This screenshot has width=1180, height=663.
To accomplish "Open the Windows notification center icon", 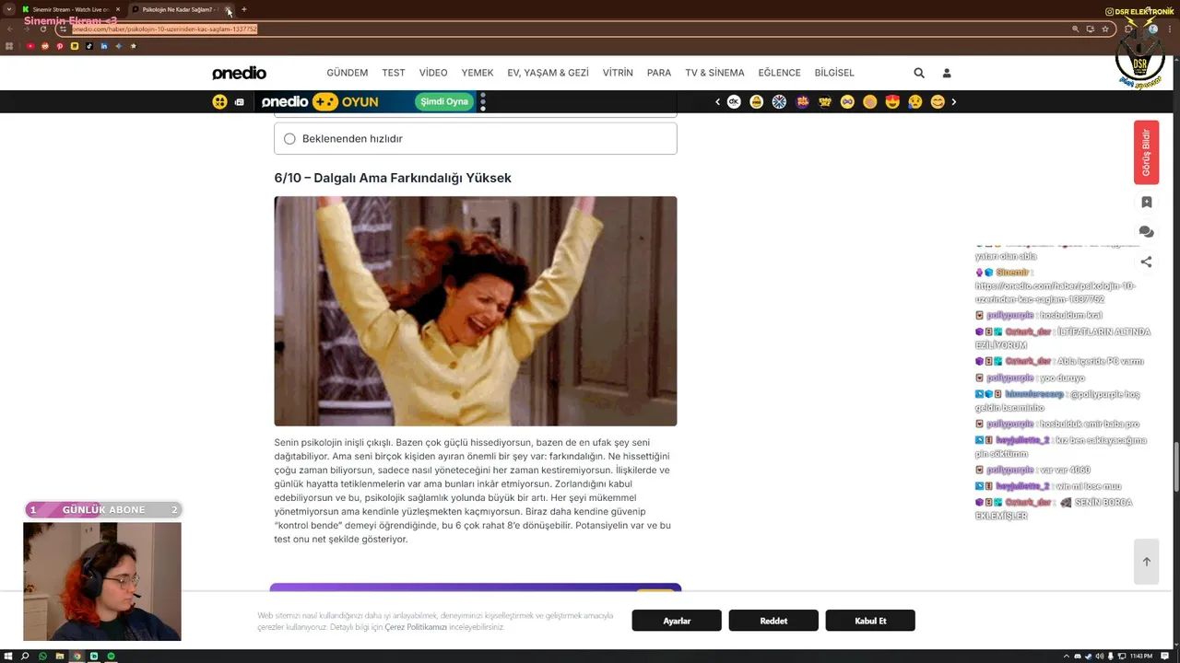I will [1164, 656].
